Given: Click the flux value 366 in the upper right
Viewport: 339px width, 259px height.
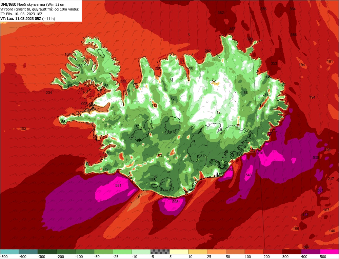Looking at the screenshot, I should [293, 35].
